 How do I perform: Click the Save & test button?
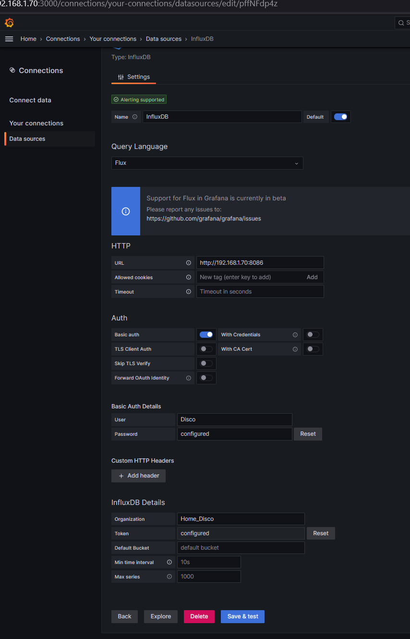click(242, 616)
